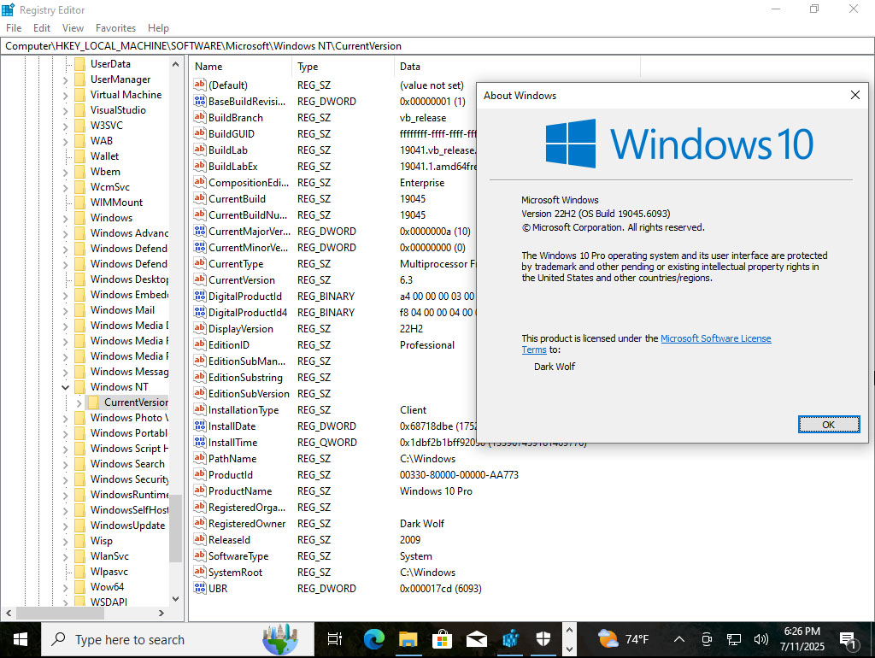Image resolution: width=875 pixels, height=658 pixels.
Task: Select the DisplayVersion value name
Action: pos(240,328)
